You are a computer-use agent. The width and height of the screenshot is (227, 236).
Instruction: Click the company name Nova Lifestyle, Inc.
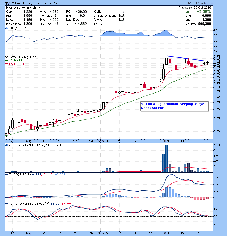click(28, 3)
